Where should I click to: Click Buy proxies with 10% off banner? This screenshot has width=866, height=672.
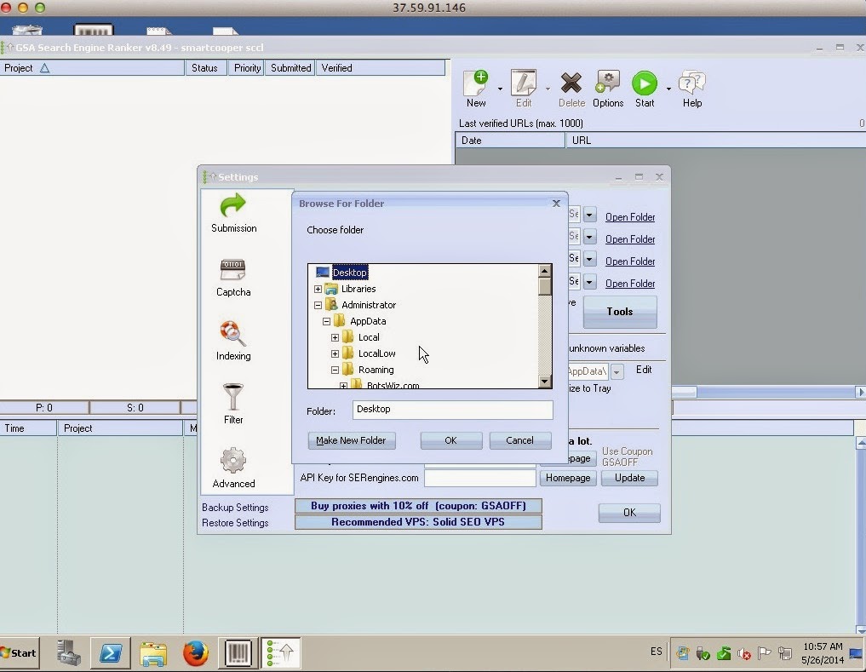pos(418,506)
